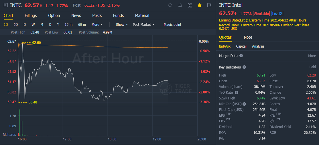Image resolution: width=319 pixels, height=145 pixels.
Task: Click Key Indicators info icon
Action: [244, 67]
